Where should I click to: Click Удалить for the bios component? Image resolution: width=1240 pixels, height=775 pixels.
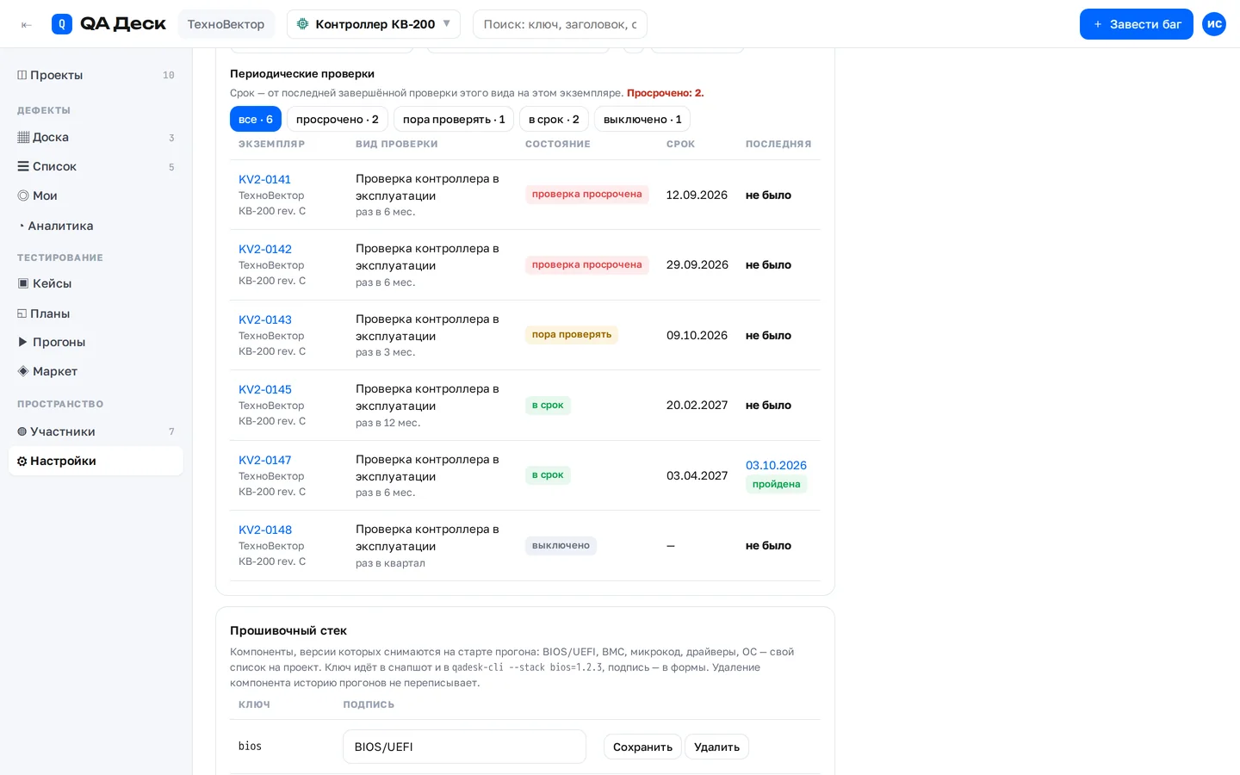click(x=716, y=747)
